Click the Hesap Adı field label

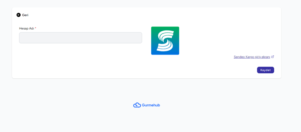click(26, 28)
